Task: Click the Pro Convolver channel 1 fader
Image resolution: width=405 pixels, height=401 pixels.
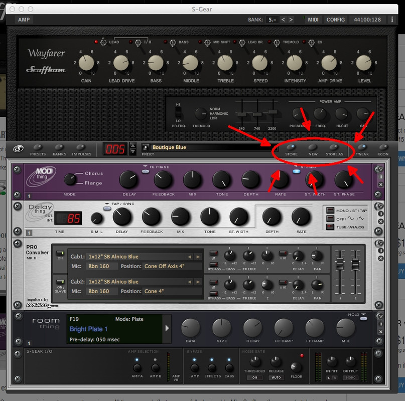Action: (x=340, y=263)
